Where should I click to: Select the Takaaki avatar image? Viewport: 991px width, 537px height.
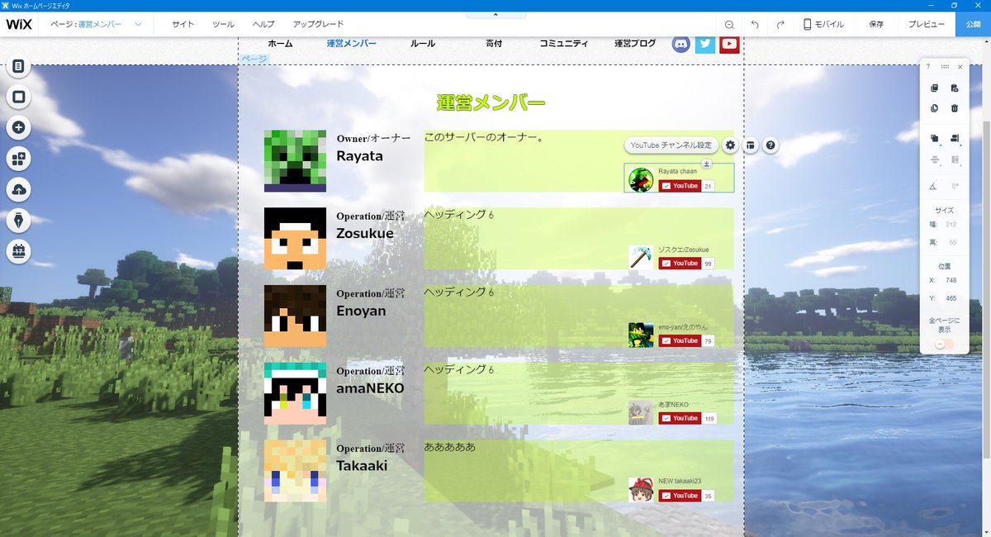pos(295,471)
